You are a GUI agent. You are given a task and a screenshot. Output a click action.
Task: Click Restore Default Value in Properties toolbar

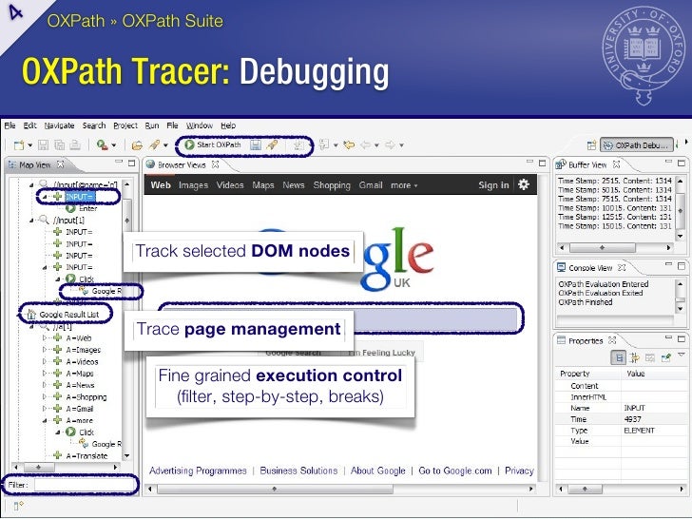point(650,358)
